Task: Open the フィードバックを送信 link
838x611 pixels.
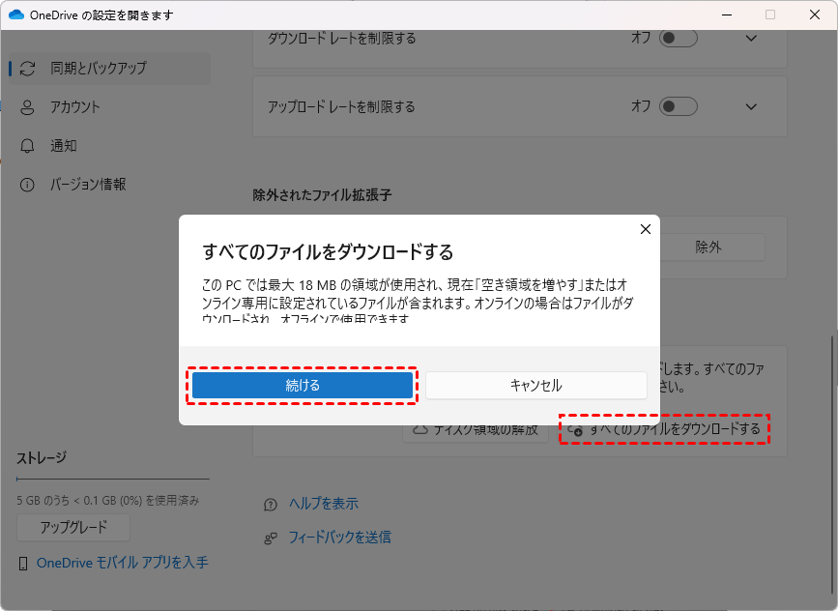Action: 340,538
